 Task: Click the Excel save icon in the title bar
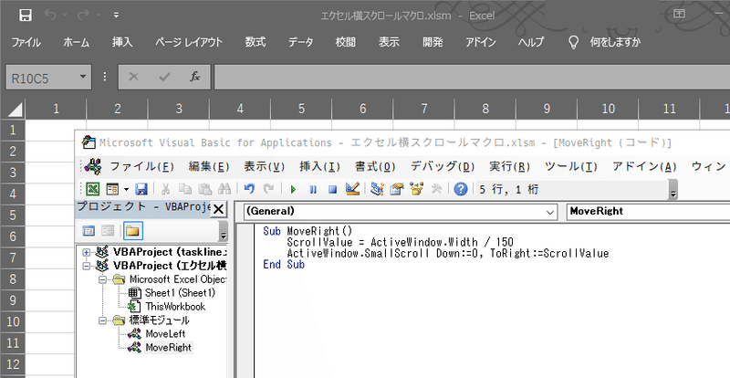click(x=26, y=15)
